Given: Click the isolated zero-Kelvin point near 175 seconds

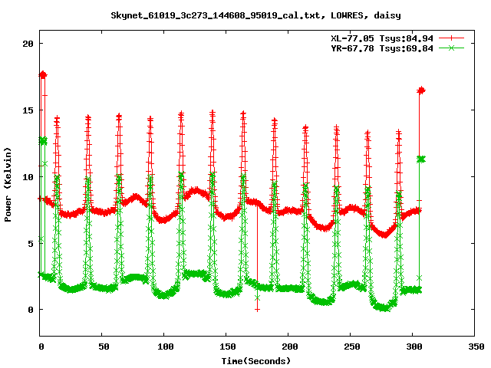Looking at the screenshot, I should (257, 309).
